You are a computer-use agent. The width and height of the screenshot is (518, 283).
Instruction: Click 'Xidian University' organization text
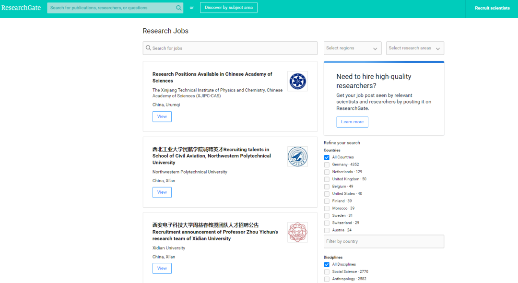tap(169, 248)
